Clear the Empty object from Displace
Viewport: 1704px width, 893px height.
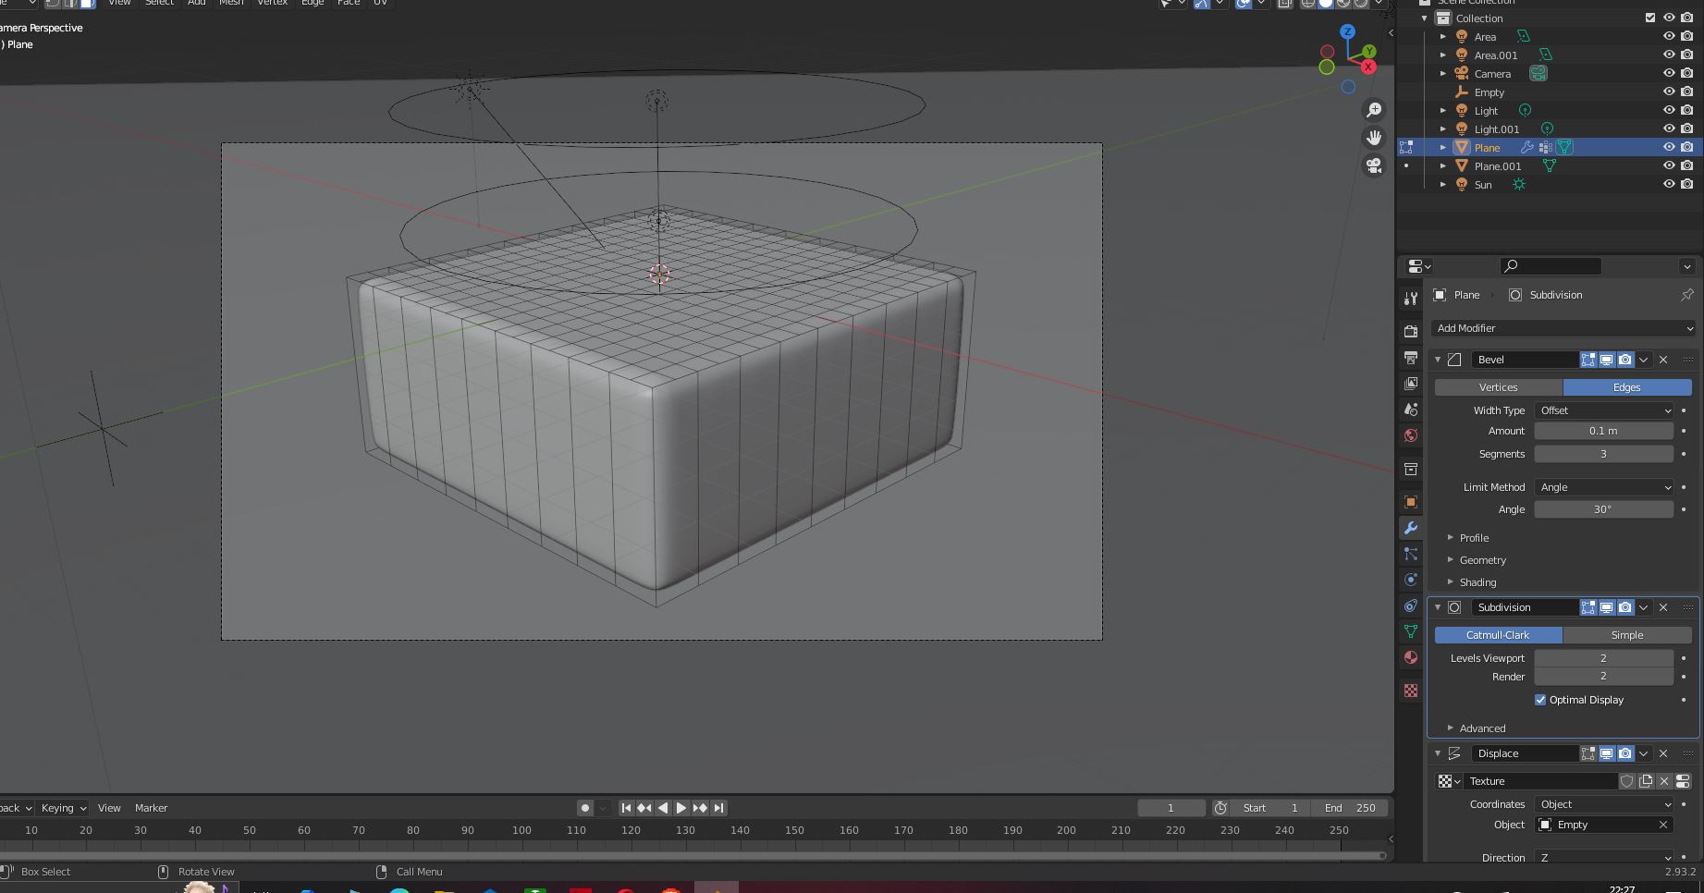[x=1663, y=825]
